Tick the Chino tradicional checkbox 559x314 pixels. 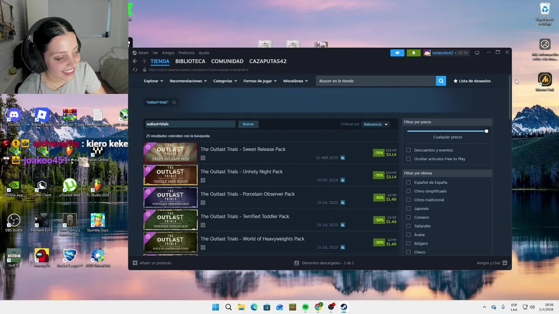point(408,200)
